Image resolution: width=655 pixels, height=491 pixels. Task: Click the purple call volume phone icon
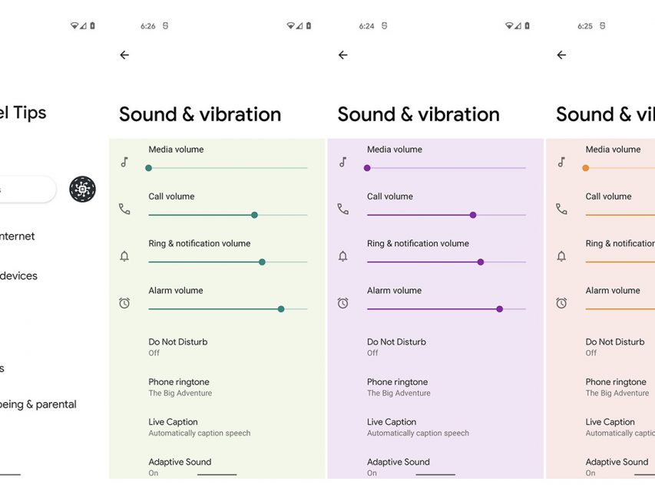342,209
